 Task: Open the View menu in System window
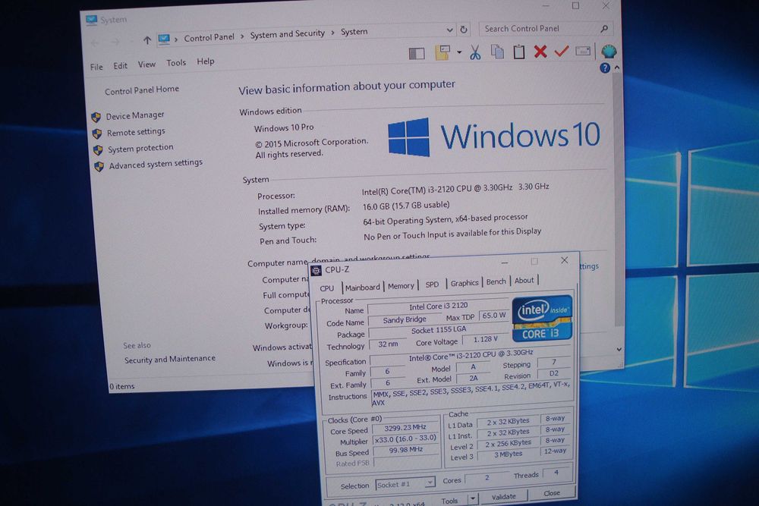pyautogui.click(x=146, y=64)
